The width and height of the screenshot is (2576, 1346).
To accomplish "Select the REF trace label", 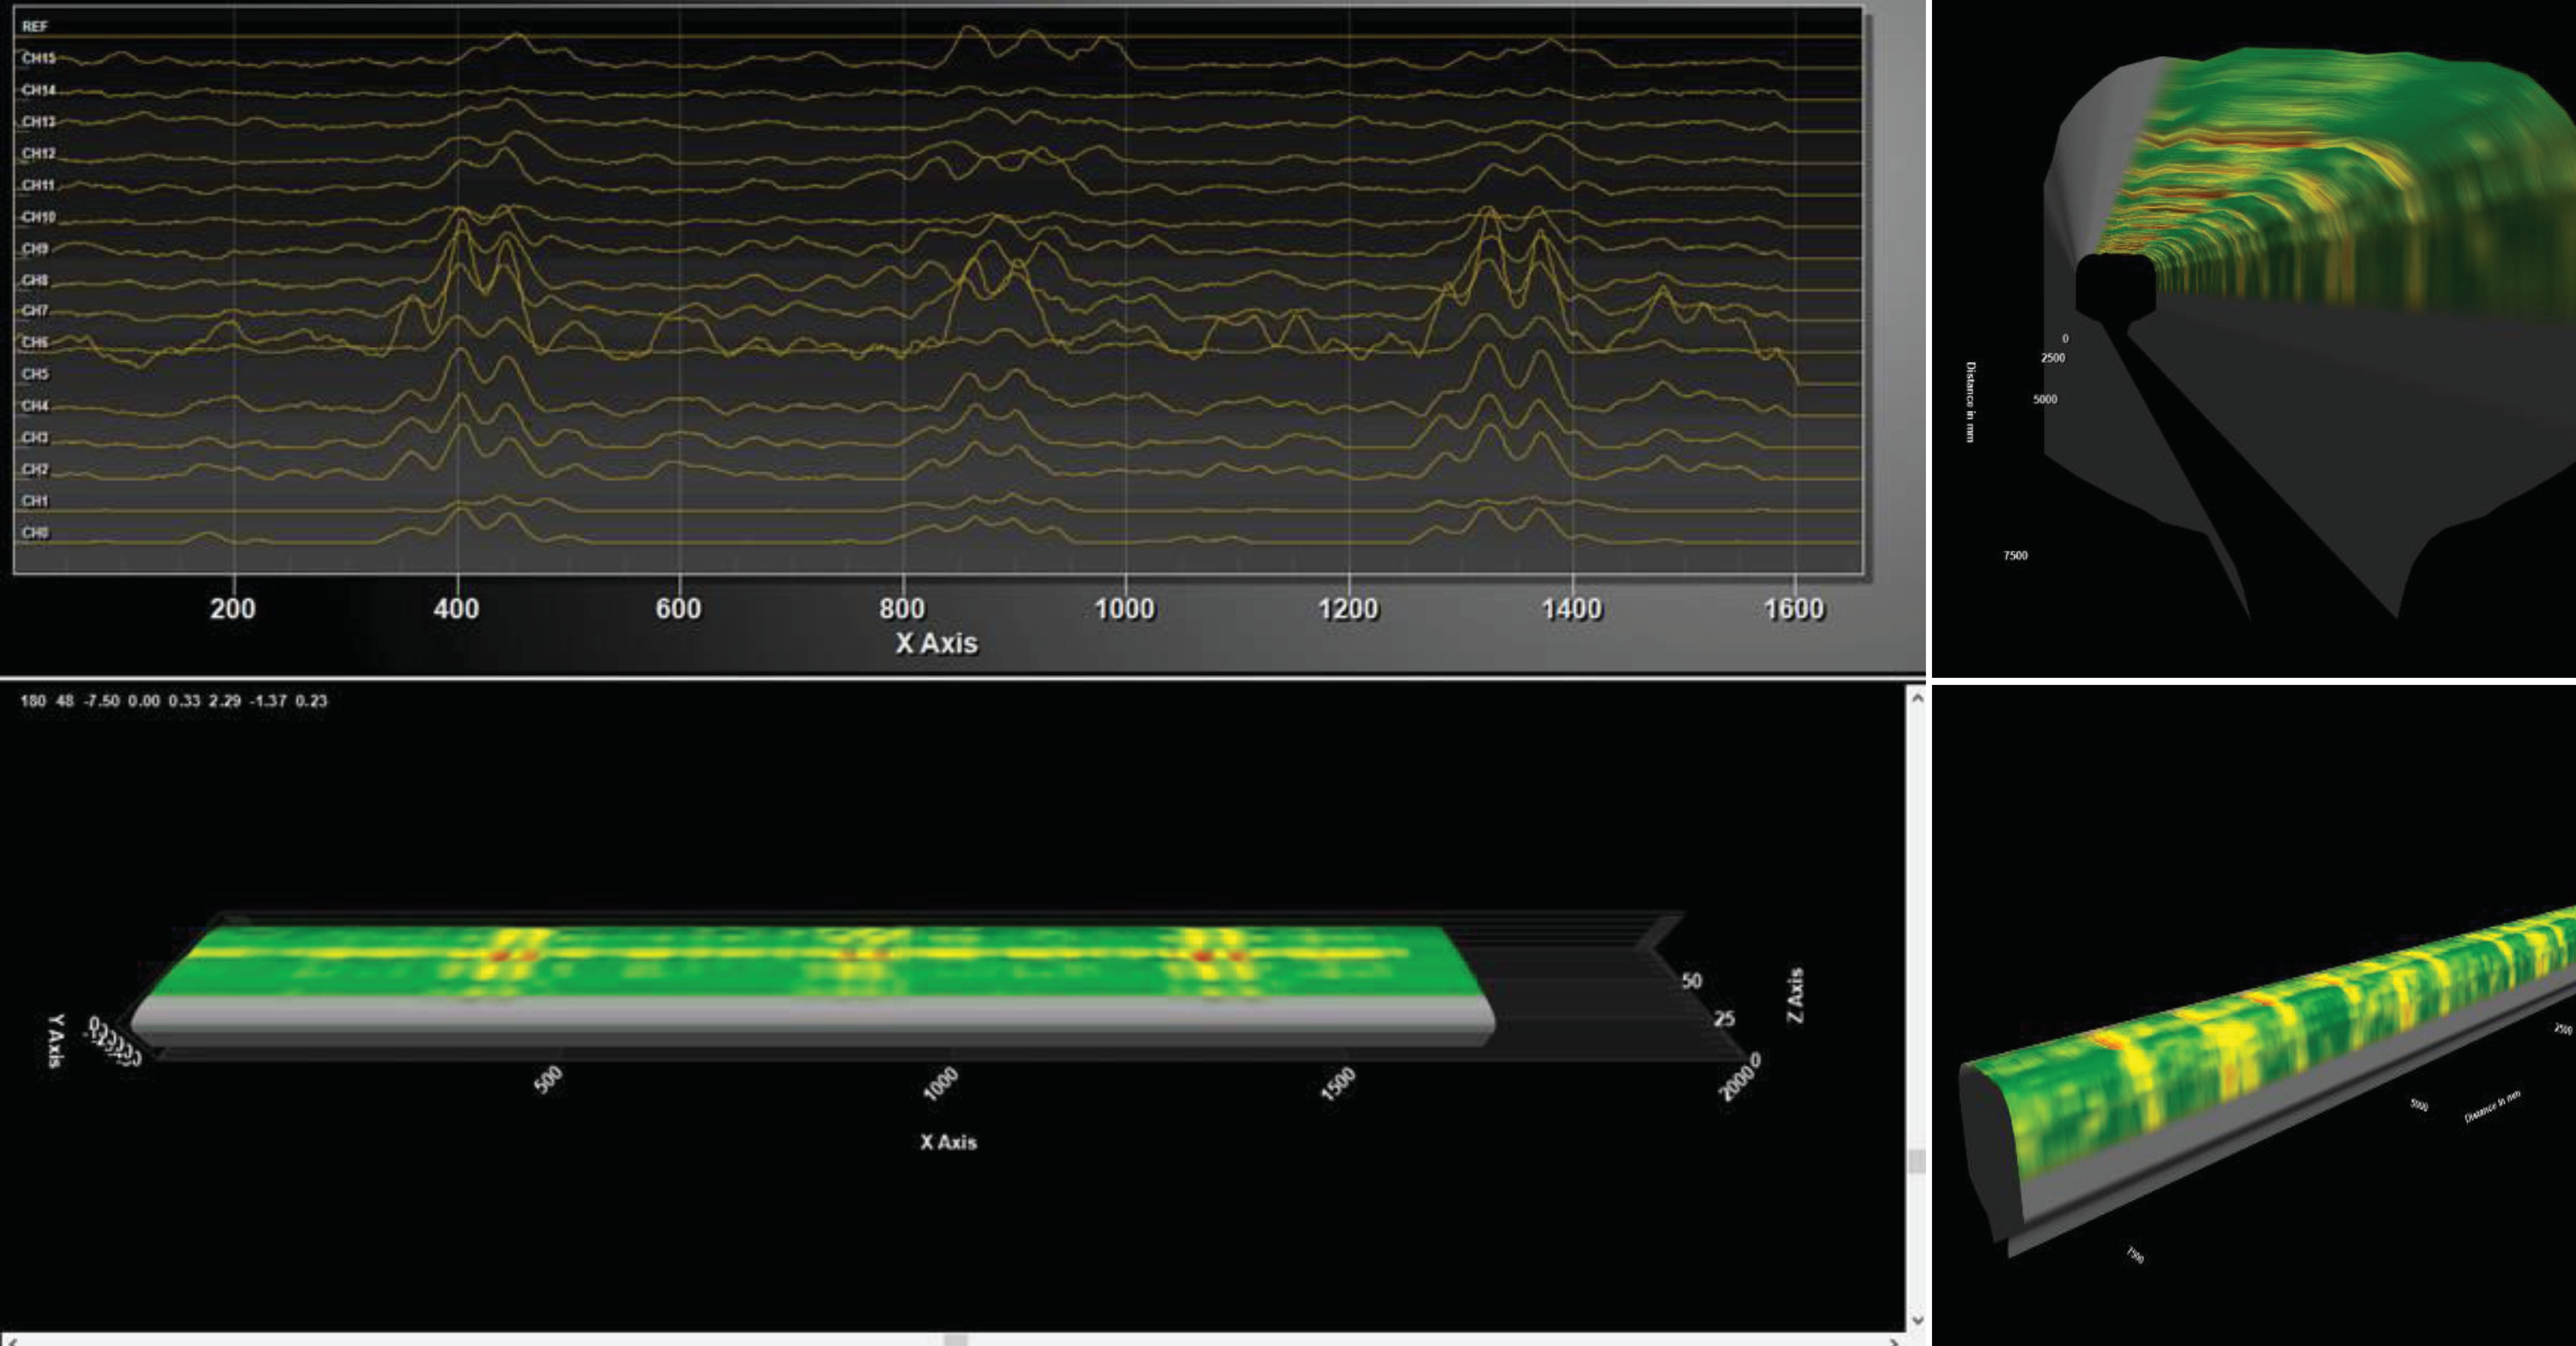I will pos(35,27).
